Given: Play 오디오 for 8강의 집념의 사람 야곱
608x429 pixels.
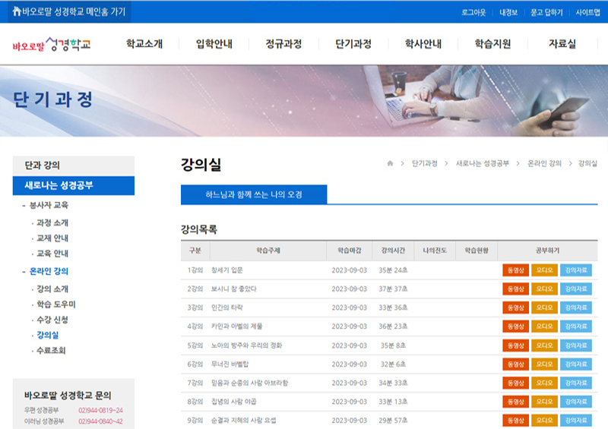Looking at the screenshot, I should tap(544, 402).
